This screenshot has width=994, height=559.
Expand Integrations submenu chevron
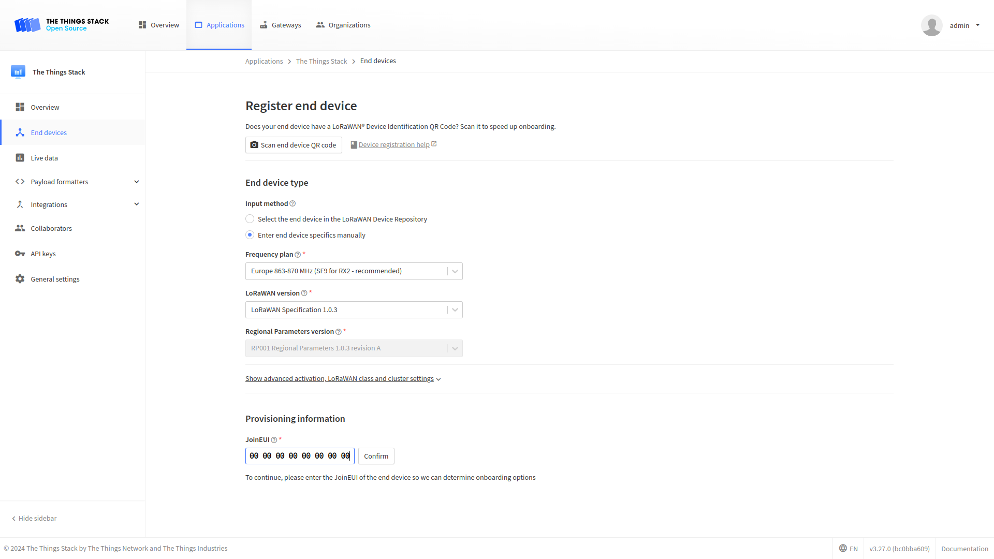137,204
